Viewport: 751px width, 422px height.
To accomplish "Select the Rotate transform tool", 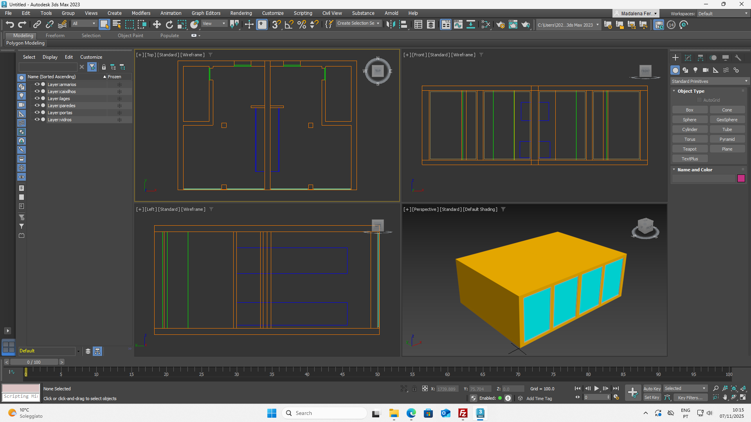I will (x=169, y=25).
